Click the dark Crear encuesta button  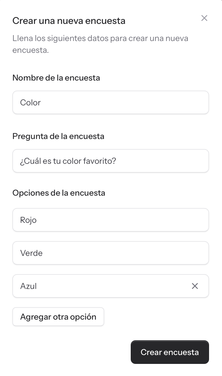pos(170,352)
